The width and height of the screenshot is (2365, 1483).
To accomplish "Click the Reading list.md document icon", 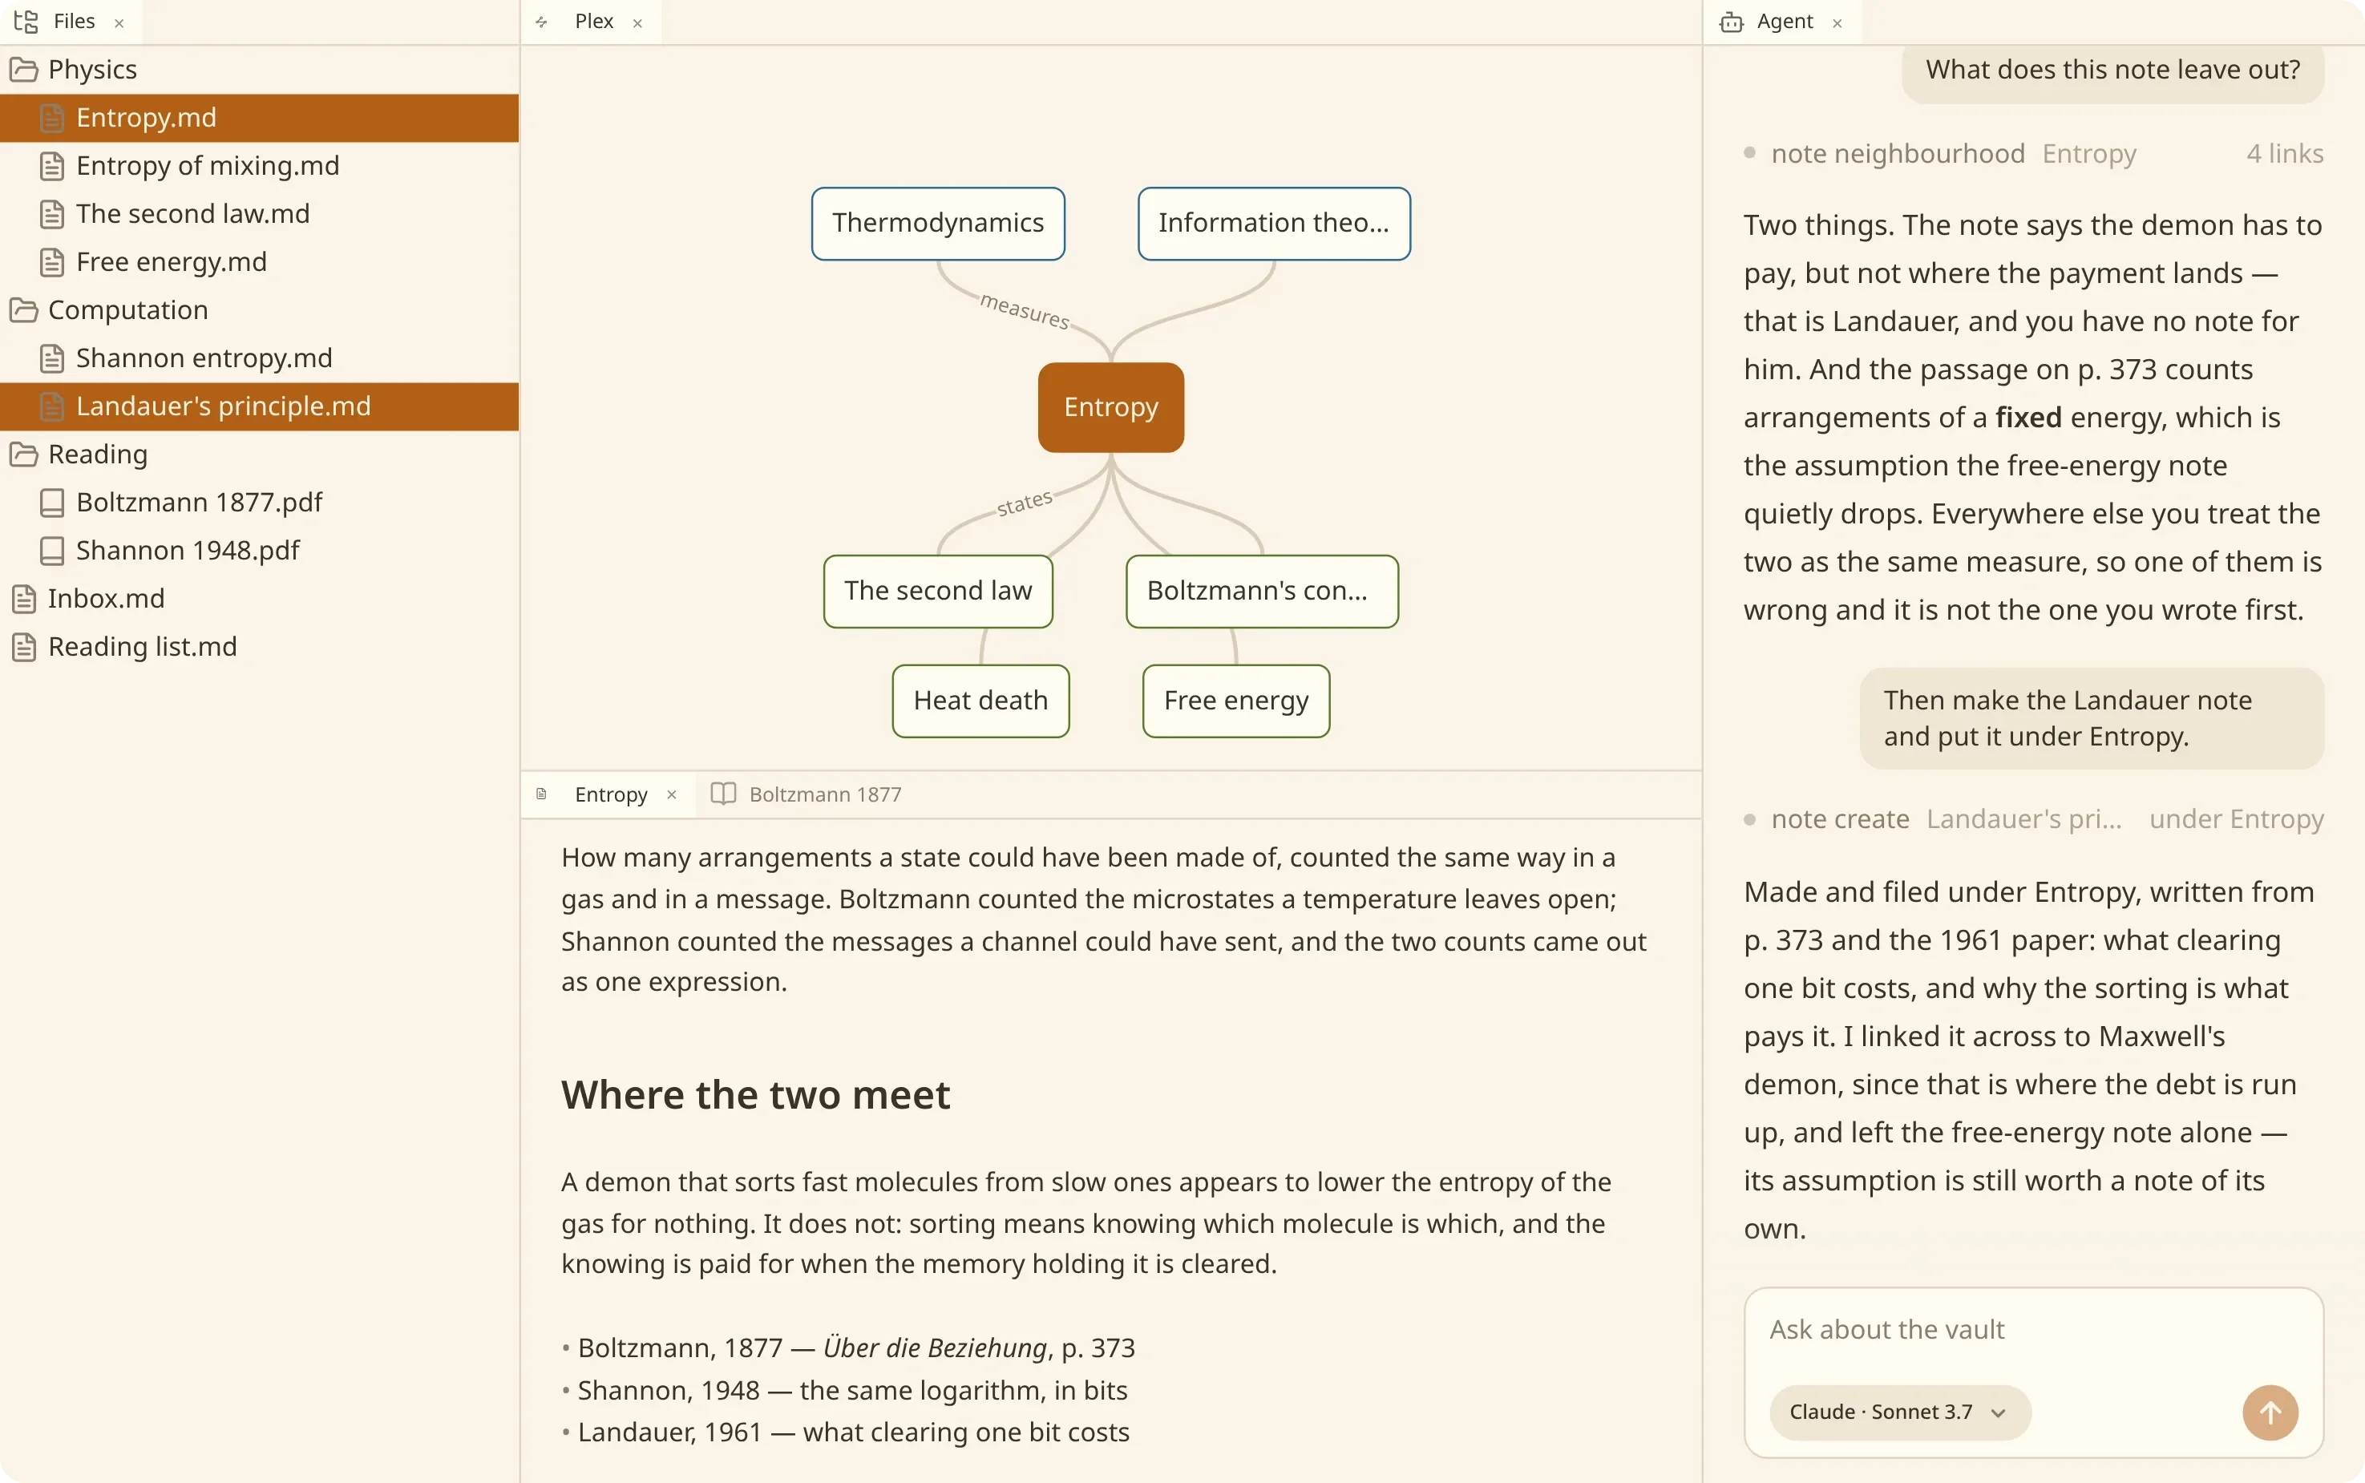I will tap(23, 646).
